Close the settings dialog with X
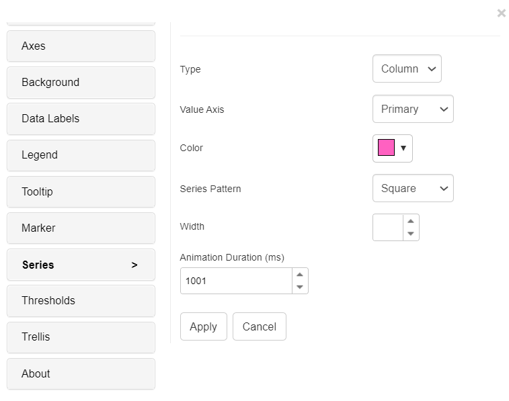Image resolution: width=509 pixels, height=401 pixels. click(501, 13)
